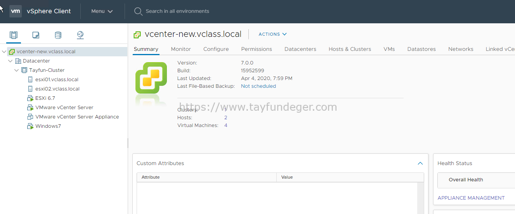This screenshot has height=214, width=515.
Task: Sort by the Value column header
Action: point(350,177)
